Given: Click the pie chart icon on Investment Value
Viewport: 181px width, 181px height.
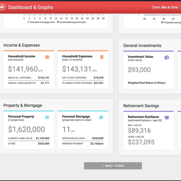Looking at the screenshot, I should pyautogui.click(x=167, y=57).
